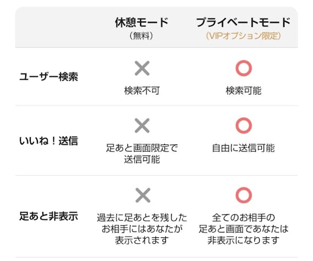Select the 休憩モード column header
Screen dimensions: 313x261
142,22
